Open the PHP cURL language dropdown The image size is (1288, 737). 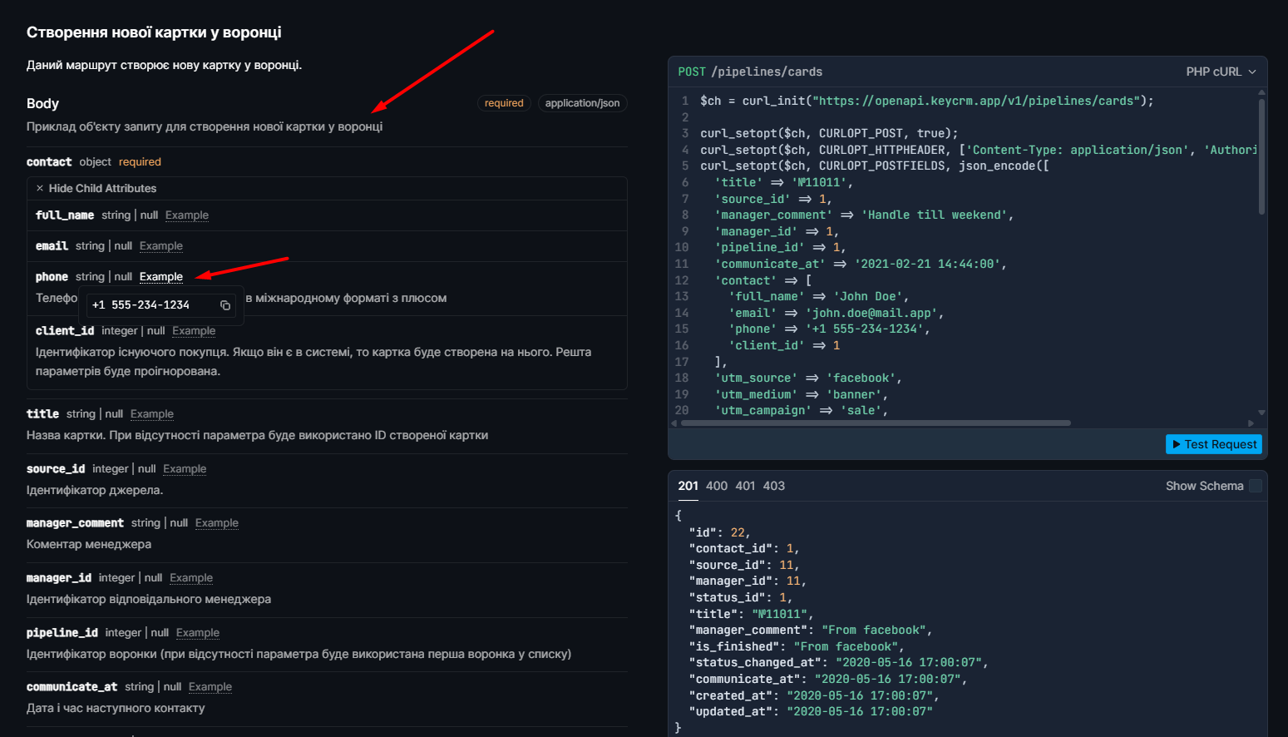(1221, 72)
